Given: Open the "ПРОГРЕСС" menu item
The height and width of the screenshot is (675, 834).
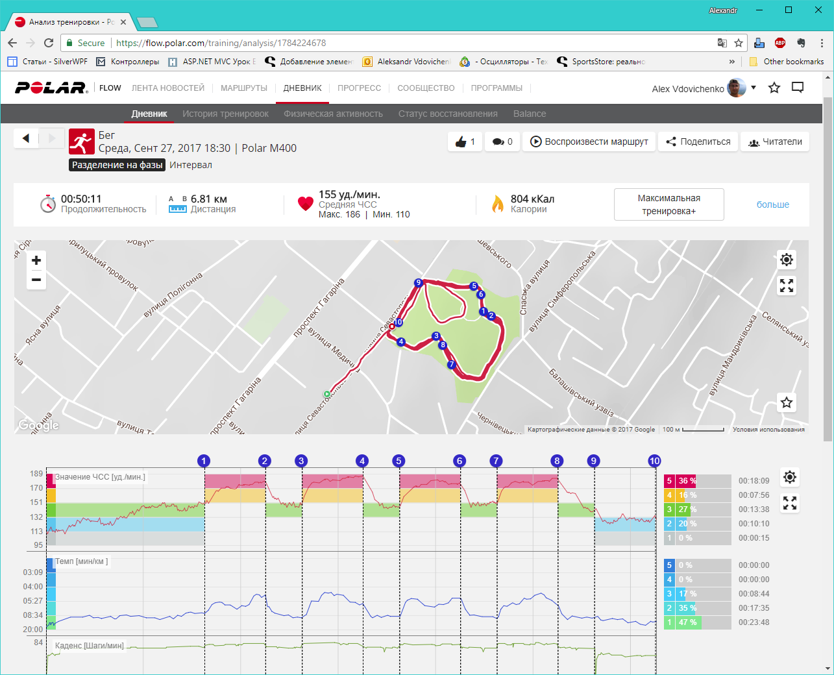Looking at the screenshot, I should (x=359, y=88).
